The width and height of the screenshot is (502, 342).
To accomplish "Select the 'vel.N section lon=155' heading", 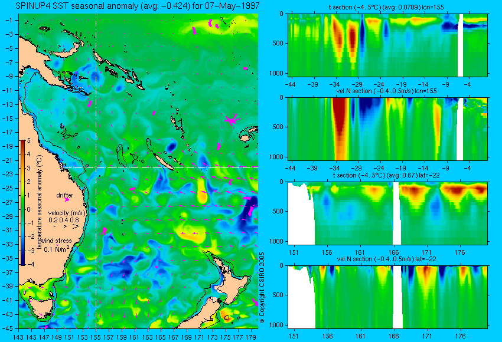I will pyautogui.click(x=386, y=91).
